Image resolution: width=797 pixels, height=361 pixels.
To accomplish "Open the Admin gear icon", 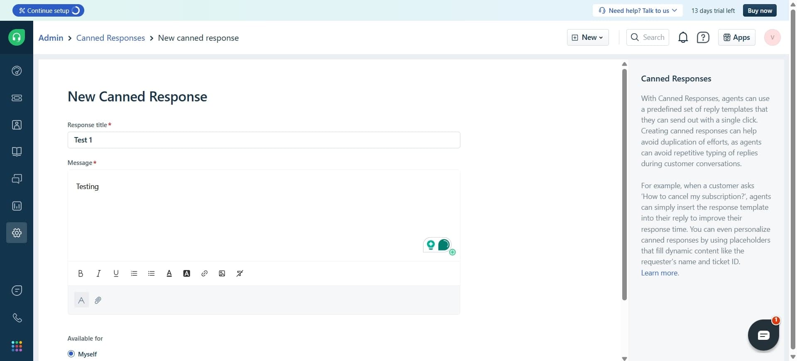I will [x=17, y=233].
